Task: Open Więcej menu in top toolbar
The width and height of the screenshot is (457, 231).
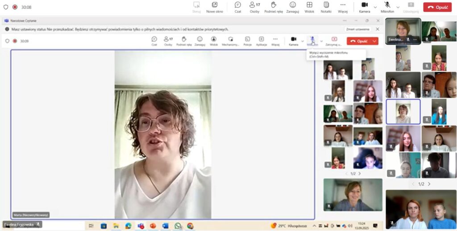Action: 343,7
